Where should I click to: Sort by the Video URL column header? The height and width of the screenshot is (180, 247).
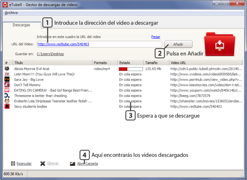(206, 63)
